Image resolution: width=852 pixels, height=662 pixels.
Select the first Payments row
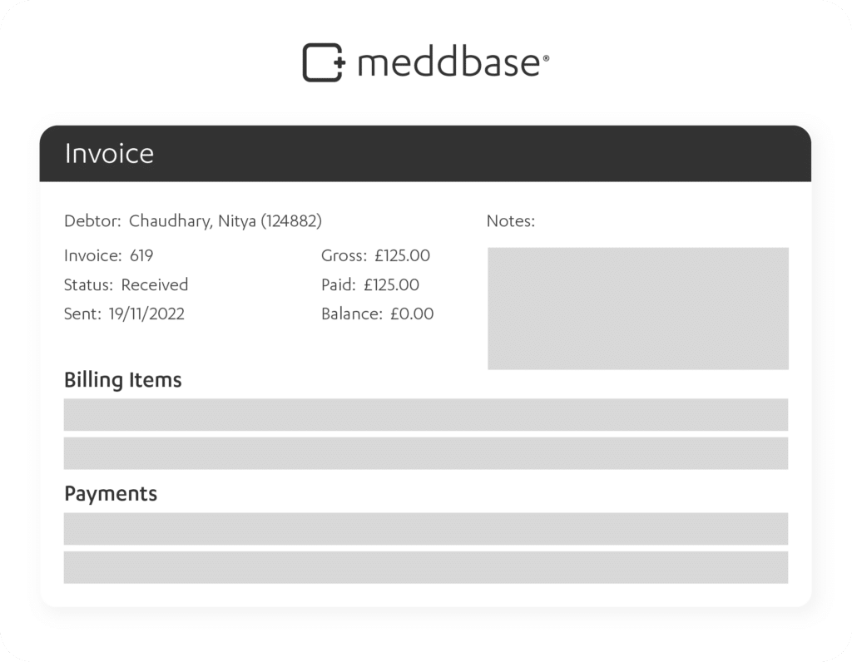coord(425,528)
